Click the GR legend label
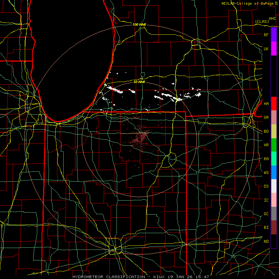 click(266, 117)
